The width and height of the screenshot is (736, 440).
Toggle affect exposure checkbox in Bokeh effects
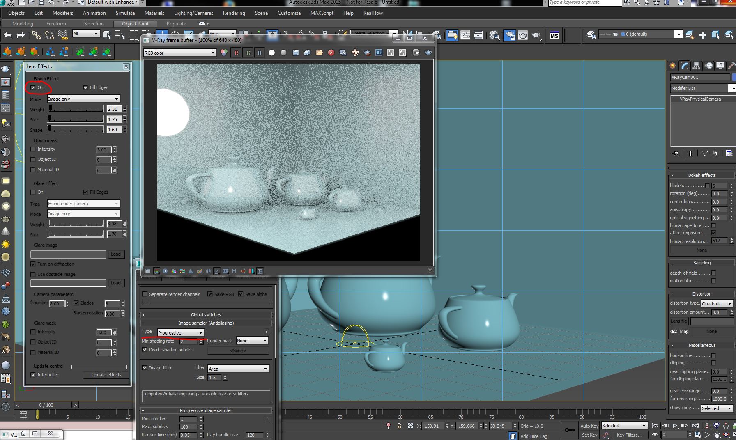[713, 233]
